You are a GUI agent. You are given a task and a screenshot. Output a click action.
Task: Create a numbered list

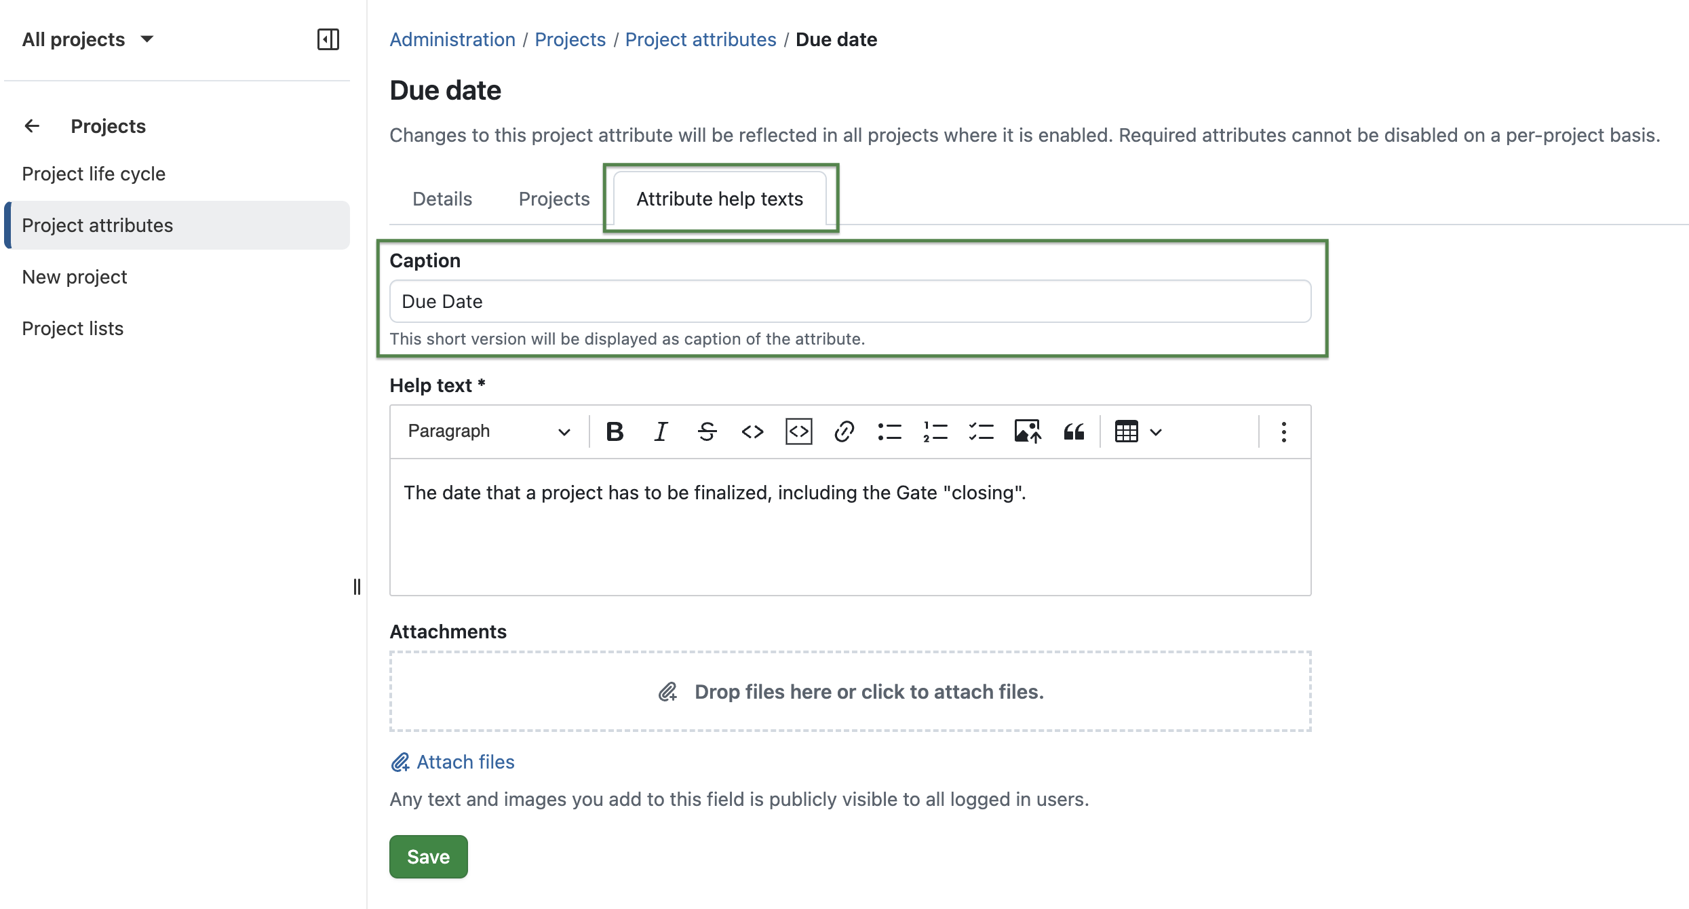tap(935, 431)
